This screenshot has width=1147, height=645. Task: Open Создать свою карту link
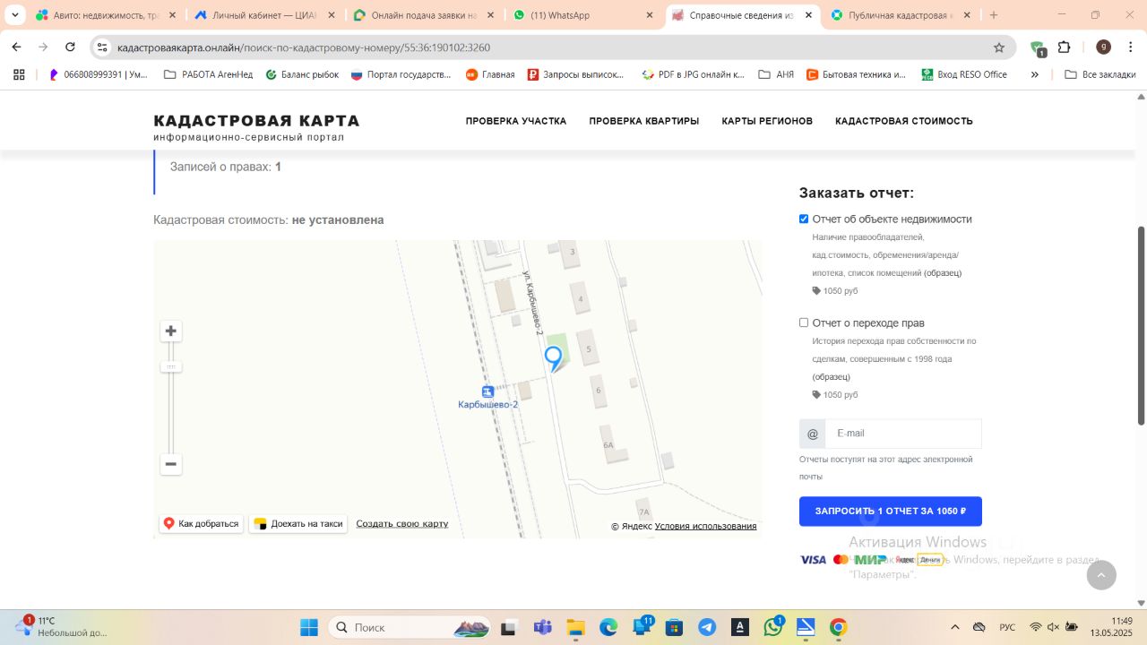pos(402,524)
